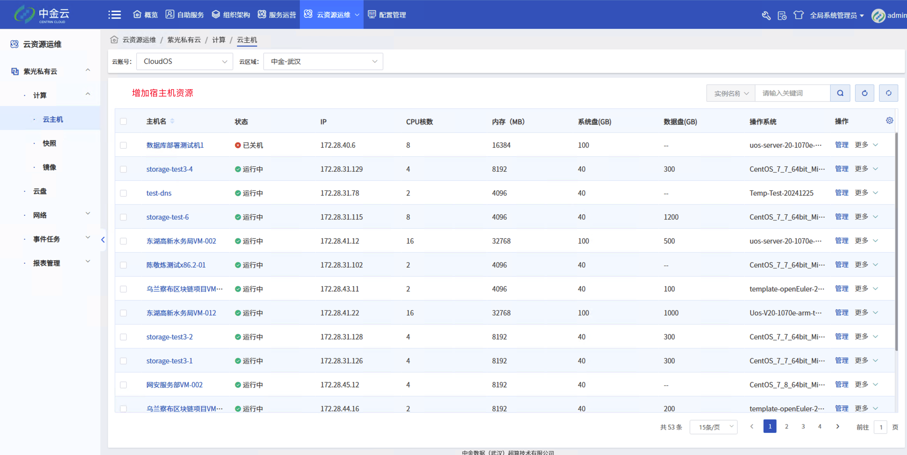Open the 概览 top menu
Viewport: 907px width, 455px height.
pos(145,15)
